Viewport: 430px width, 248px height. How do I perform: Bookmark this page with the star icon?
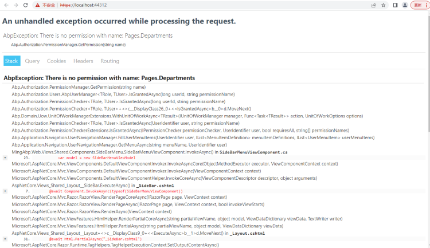click(x=383, y=5)
